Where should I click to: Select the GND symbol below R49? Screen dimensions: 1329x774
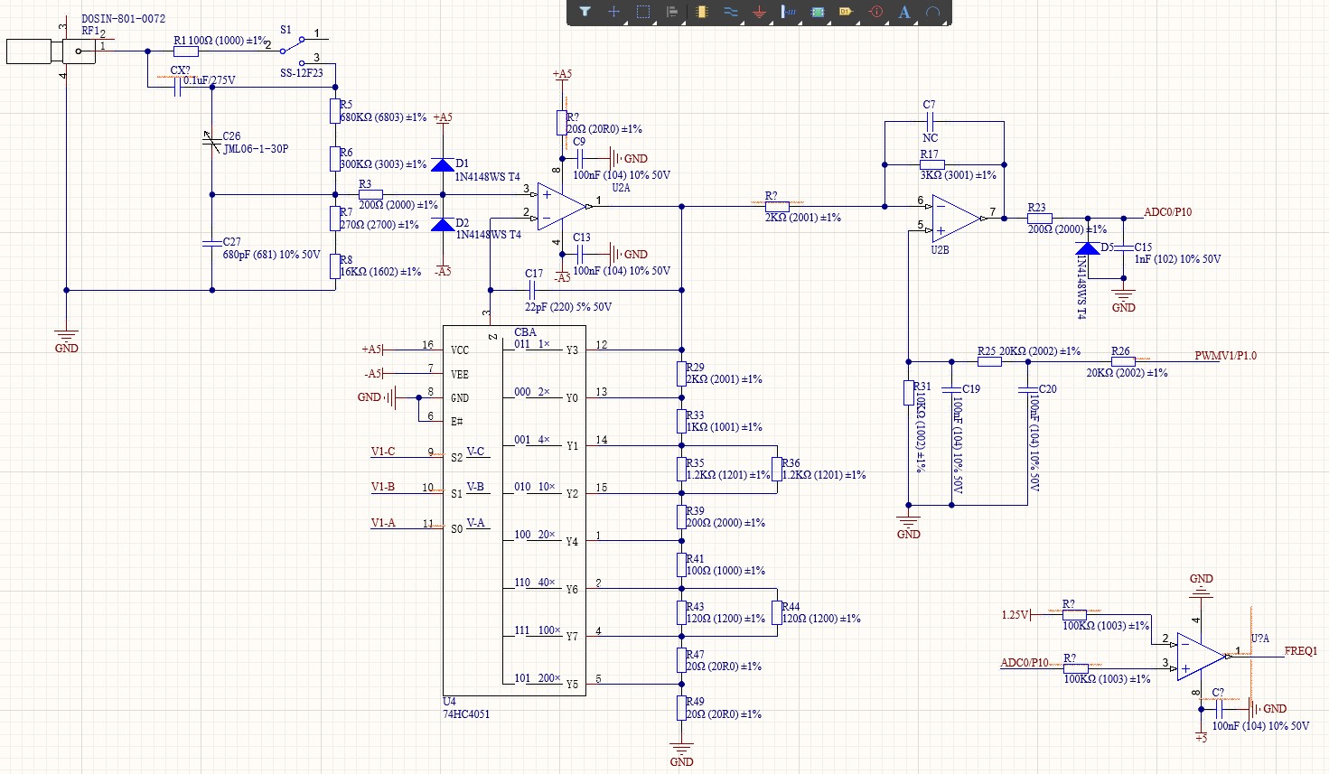681,755
